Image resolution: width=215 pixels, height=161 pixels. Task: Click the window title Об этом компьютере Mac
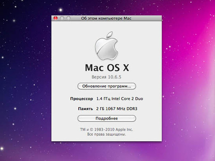(x=106, y=18)
